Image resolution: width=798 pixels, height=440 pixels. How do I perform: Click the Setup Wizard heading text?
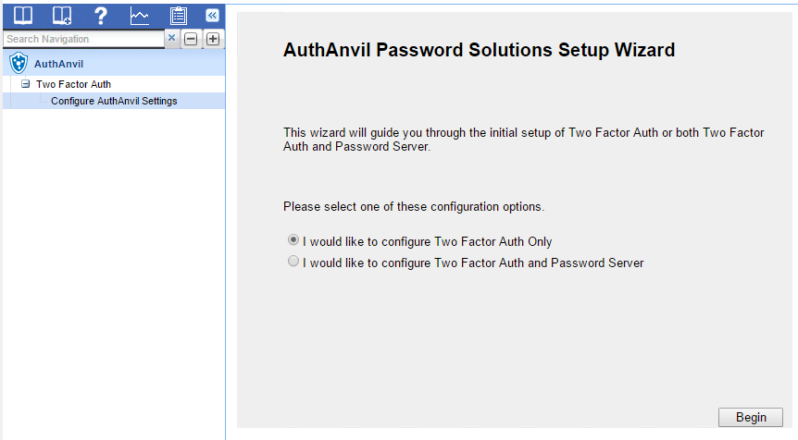(479, 50)
